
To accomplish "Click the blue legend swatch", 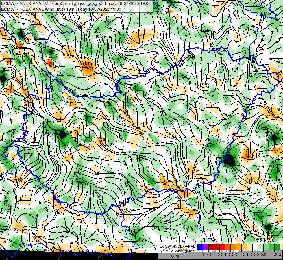I will (200, 247).
